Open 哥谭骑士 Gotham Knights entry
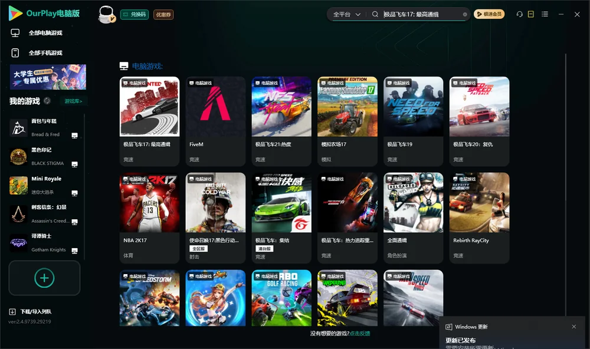 (x=44, y=242)
